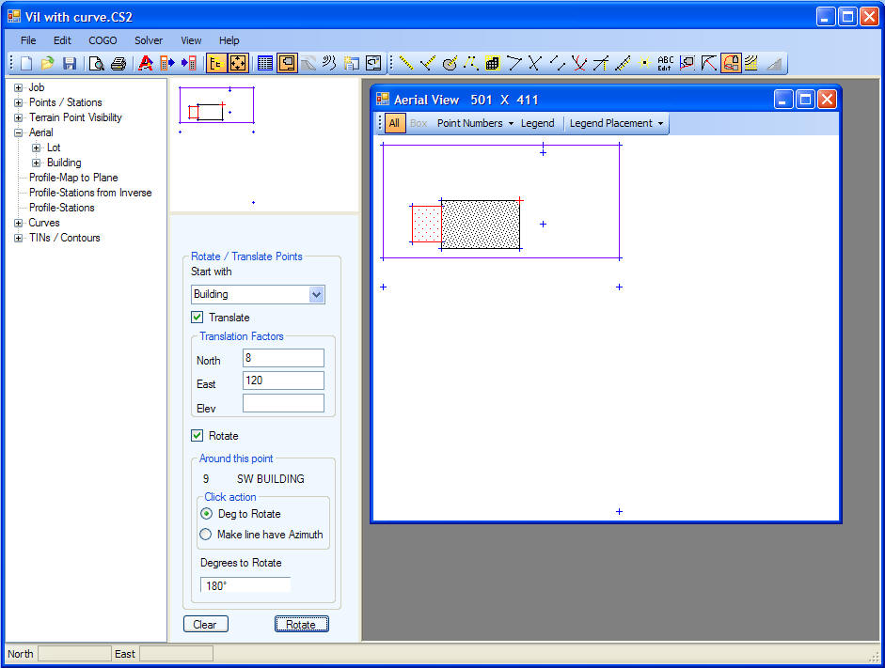The height and width of the screenshot is (668, 885).
Task: Open the Point Numbers dropdown
Action: [x=475, y=123]
